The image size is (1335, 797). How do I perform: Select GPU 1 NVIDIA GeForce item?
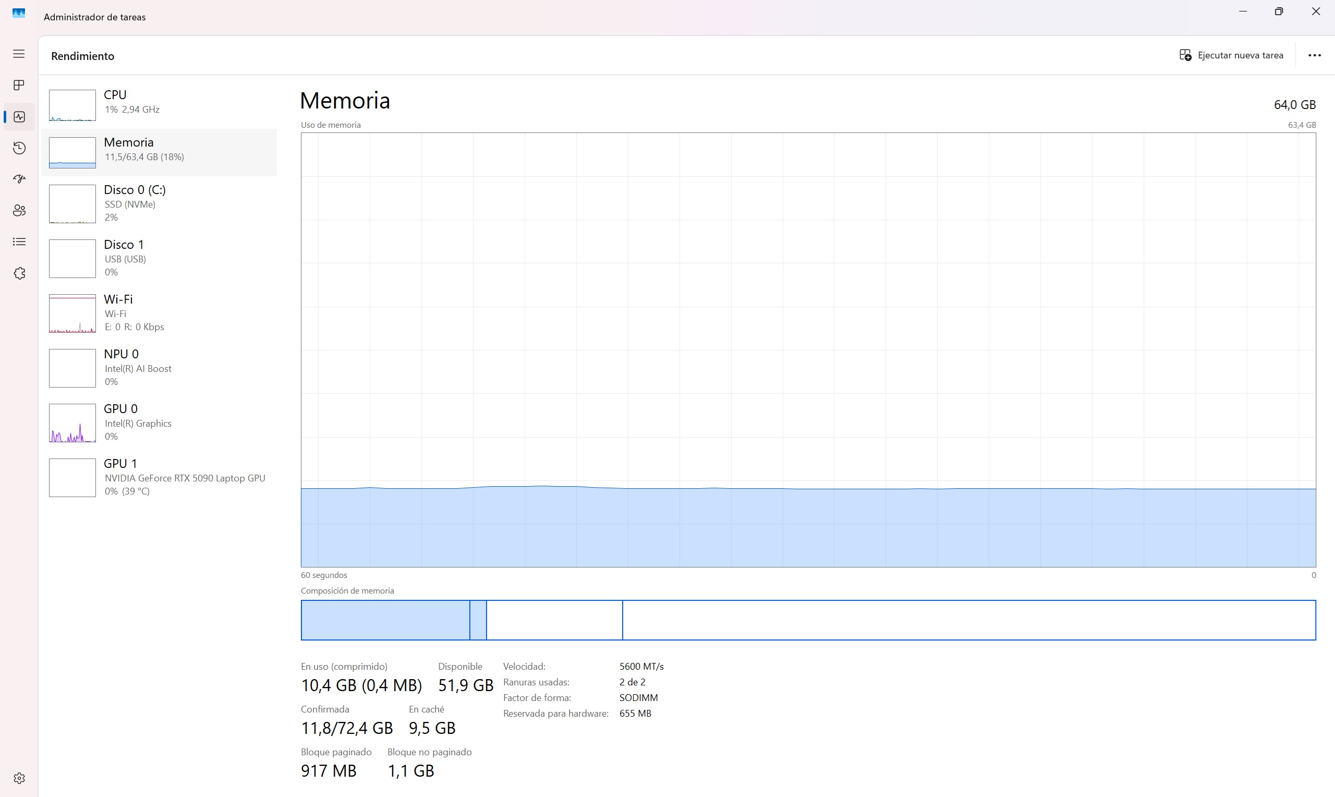(x=159, y=477)
